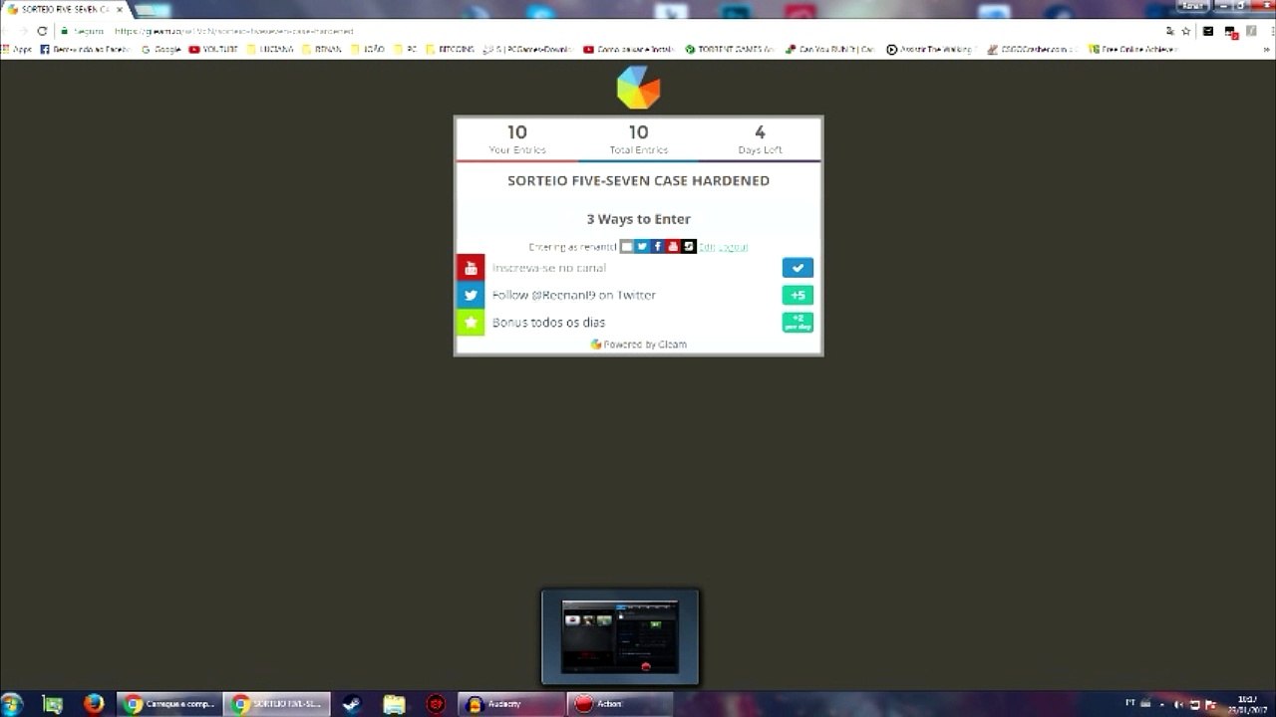Click the green star icon for Bonus todos os dias
This screenshot has width=1276, height=717.
point(471,323)
